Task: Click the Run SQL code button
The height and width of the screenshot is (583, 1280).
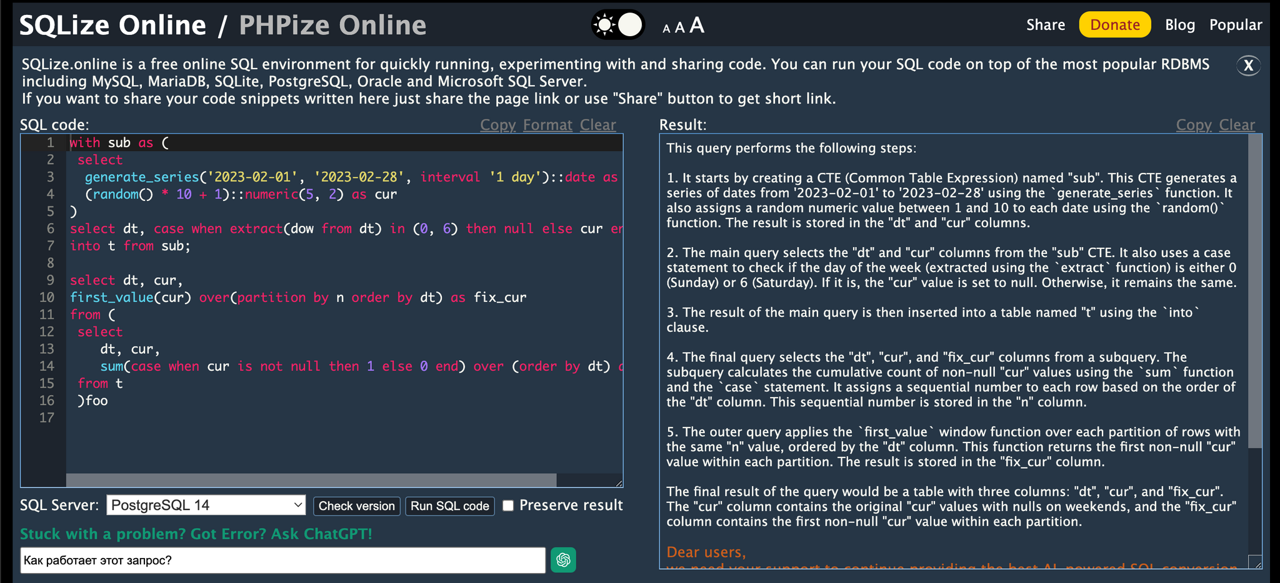Action: [449, 506]
